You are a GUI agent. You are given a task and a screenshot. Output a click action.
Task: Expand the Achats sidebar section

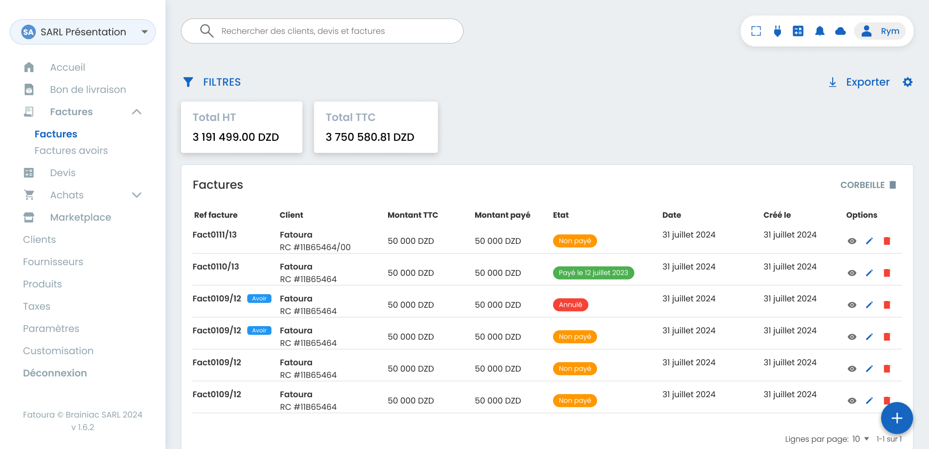(136, 195)
